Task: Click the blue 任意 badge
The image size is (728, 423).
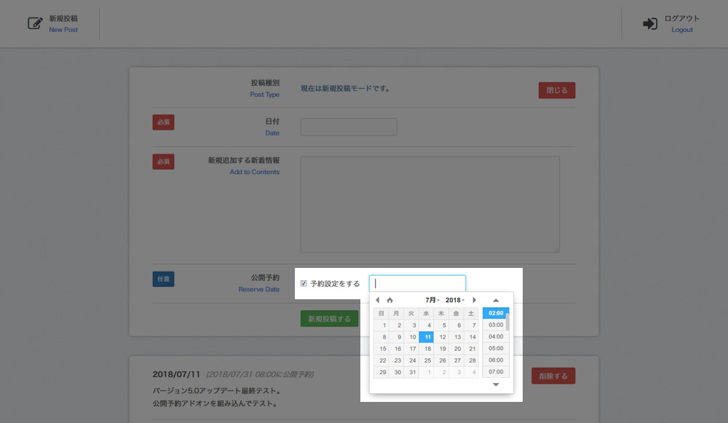Action: coord(163,279)
